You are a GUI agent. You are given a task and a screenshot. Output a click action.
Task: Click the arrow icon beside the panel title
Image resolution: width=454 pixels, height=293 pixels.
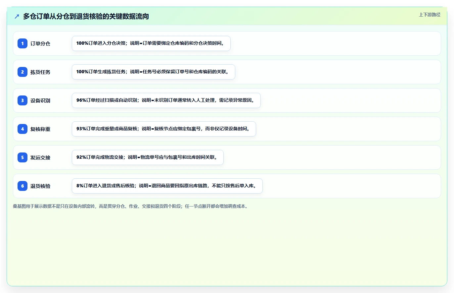point(17,17)
